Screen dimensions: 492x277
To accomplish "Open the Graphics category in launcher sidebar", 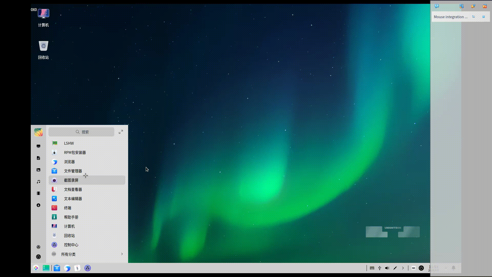I will click(38, 170).
